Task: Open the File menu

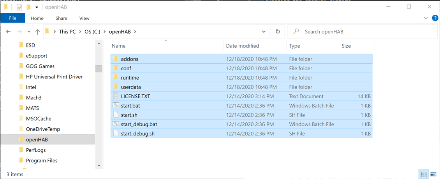Action: [x=12, y=18]
